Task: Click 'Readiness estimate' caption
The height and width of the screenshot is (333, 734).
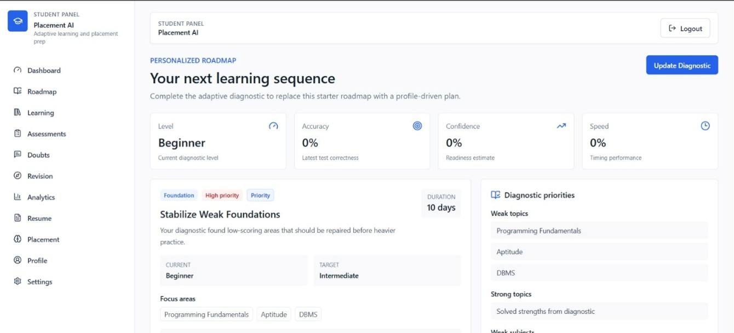Action: coord(471,158)
